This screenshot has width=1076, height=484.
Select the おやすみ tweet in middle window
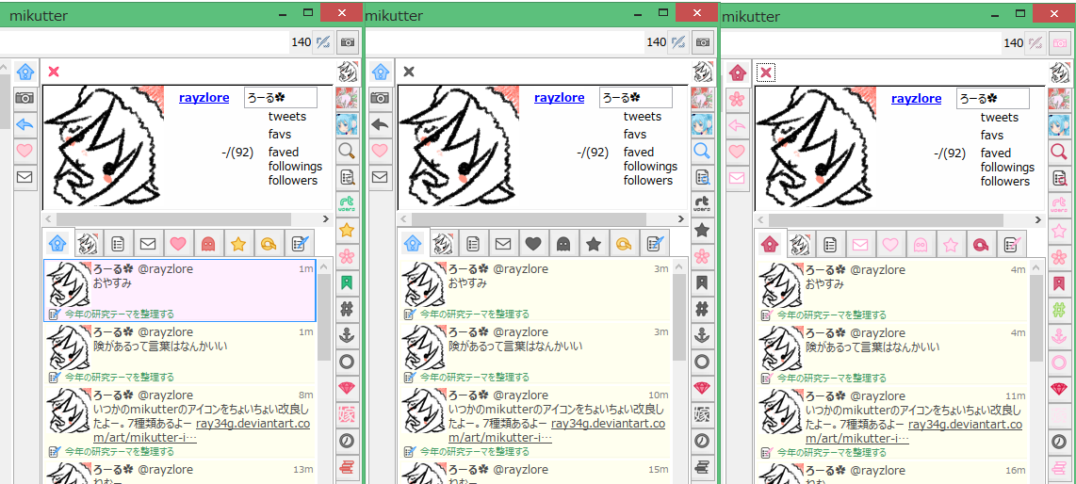tap(534, 290)
